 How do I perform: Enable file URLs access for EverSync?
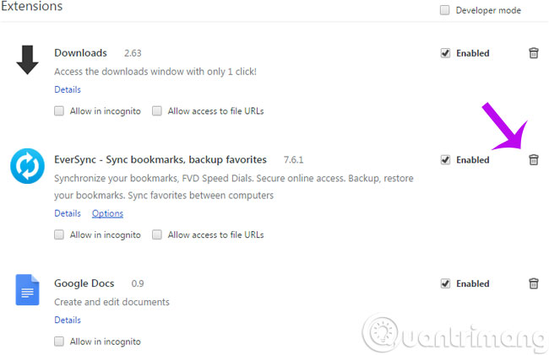(x=157, y=235)
